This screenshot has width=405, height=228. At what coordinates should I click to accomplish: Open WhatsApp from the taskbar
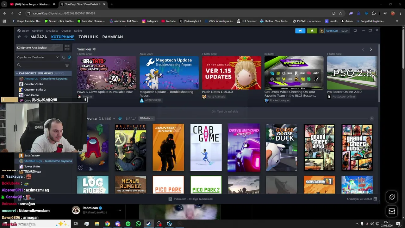tap(138, 224)
